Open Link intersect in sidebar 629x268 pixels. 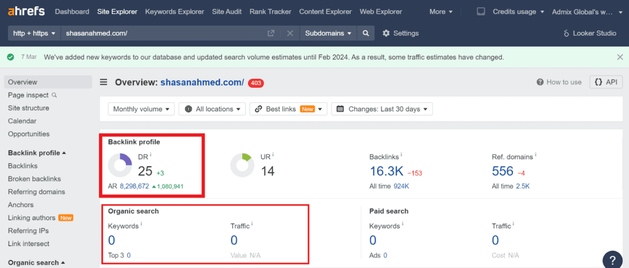click(29, 243)
